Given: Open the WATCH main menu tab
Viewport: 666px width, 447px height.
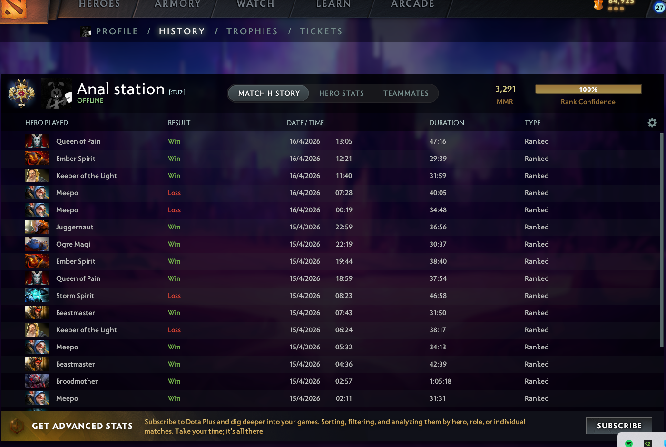Looking at the screenshot, I should tap(255, 4).
